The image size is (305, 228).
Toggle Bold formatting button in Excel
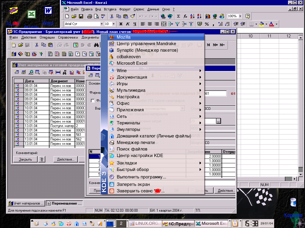(x=121, y=24)
